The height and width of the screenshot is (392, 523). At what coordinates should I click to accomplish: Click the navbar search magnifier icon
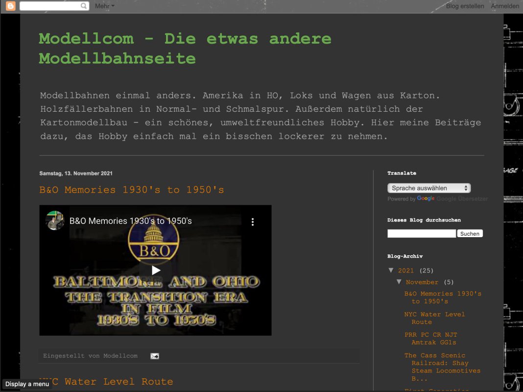pyautogui.click(x=84, y=6)
